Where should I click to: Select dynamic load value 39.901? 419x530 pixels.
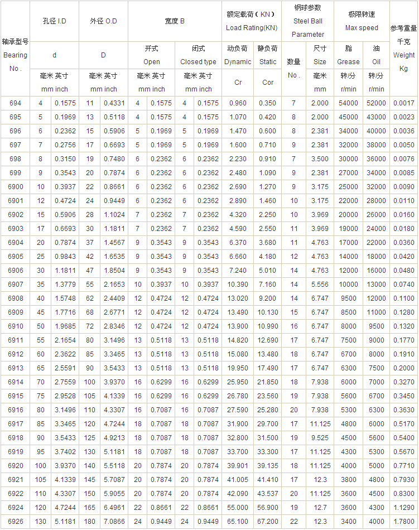238,466
